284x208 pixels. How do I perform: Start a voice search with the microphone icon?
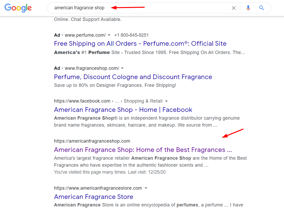pyautogui.click(x=248, y=8)
